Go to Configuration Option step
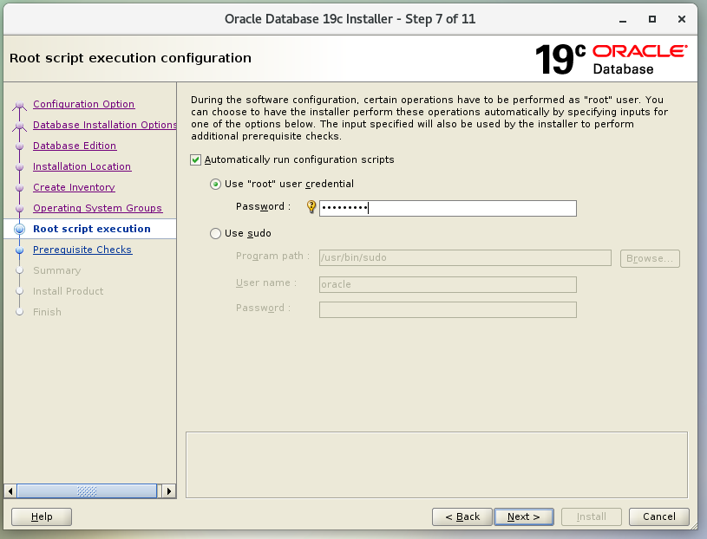The height and width of the screenshot is (539, 707). 83,105
